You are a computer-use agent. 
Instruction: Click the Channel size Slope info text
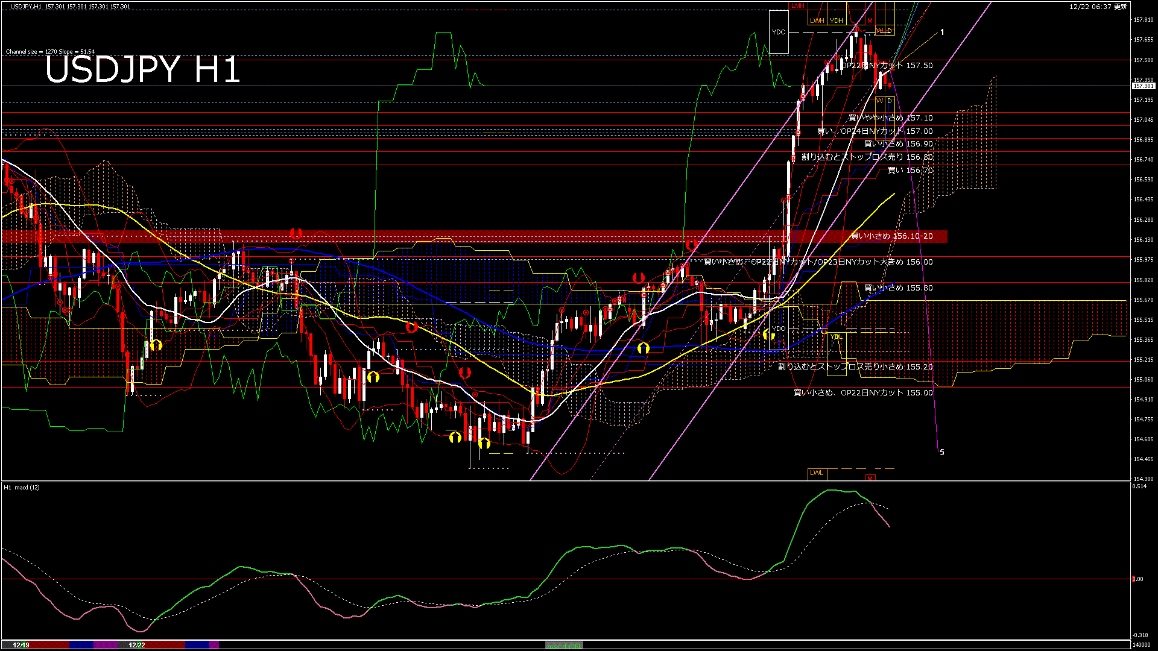tap(50, 52)
